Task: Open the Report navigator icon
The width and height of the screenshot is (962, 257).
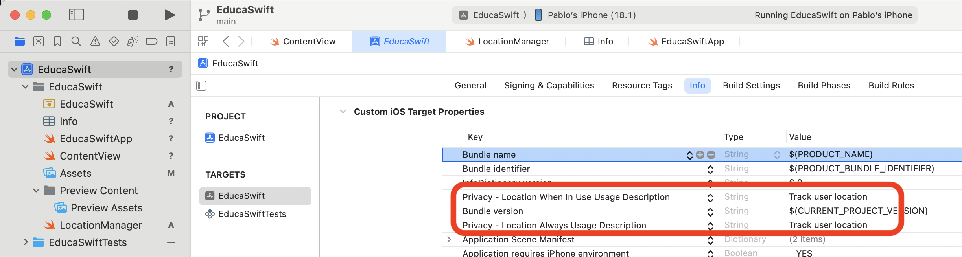Action: click(x=171, y=41)
